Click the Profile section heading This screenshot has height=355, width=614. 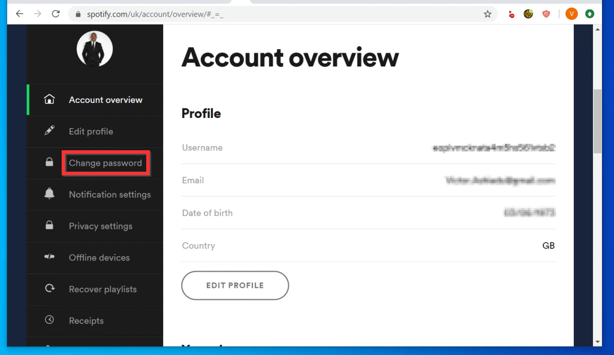201,113
